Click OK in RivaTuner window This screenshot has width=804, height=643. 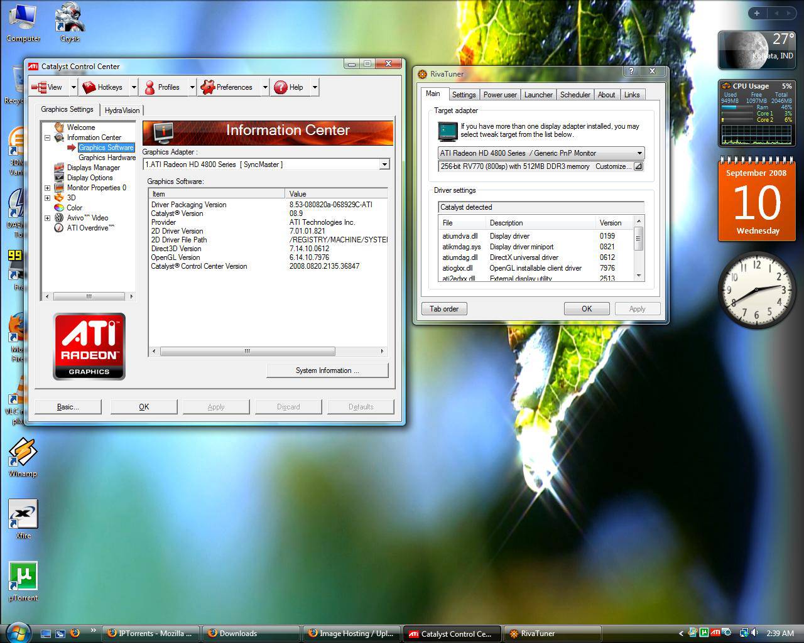point(587,309)
